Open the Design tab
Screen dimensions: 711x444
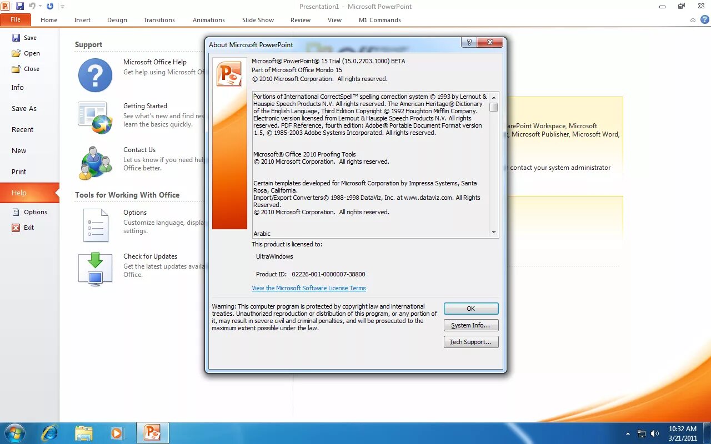pyautogui.click(x=117, y=20)
